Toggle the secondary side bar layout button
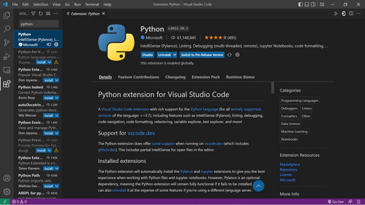 [313, 4]
